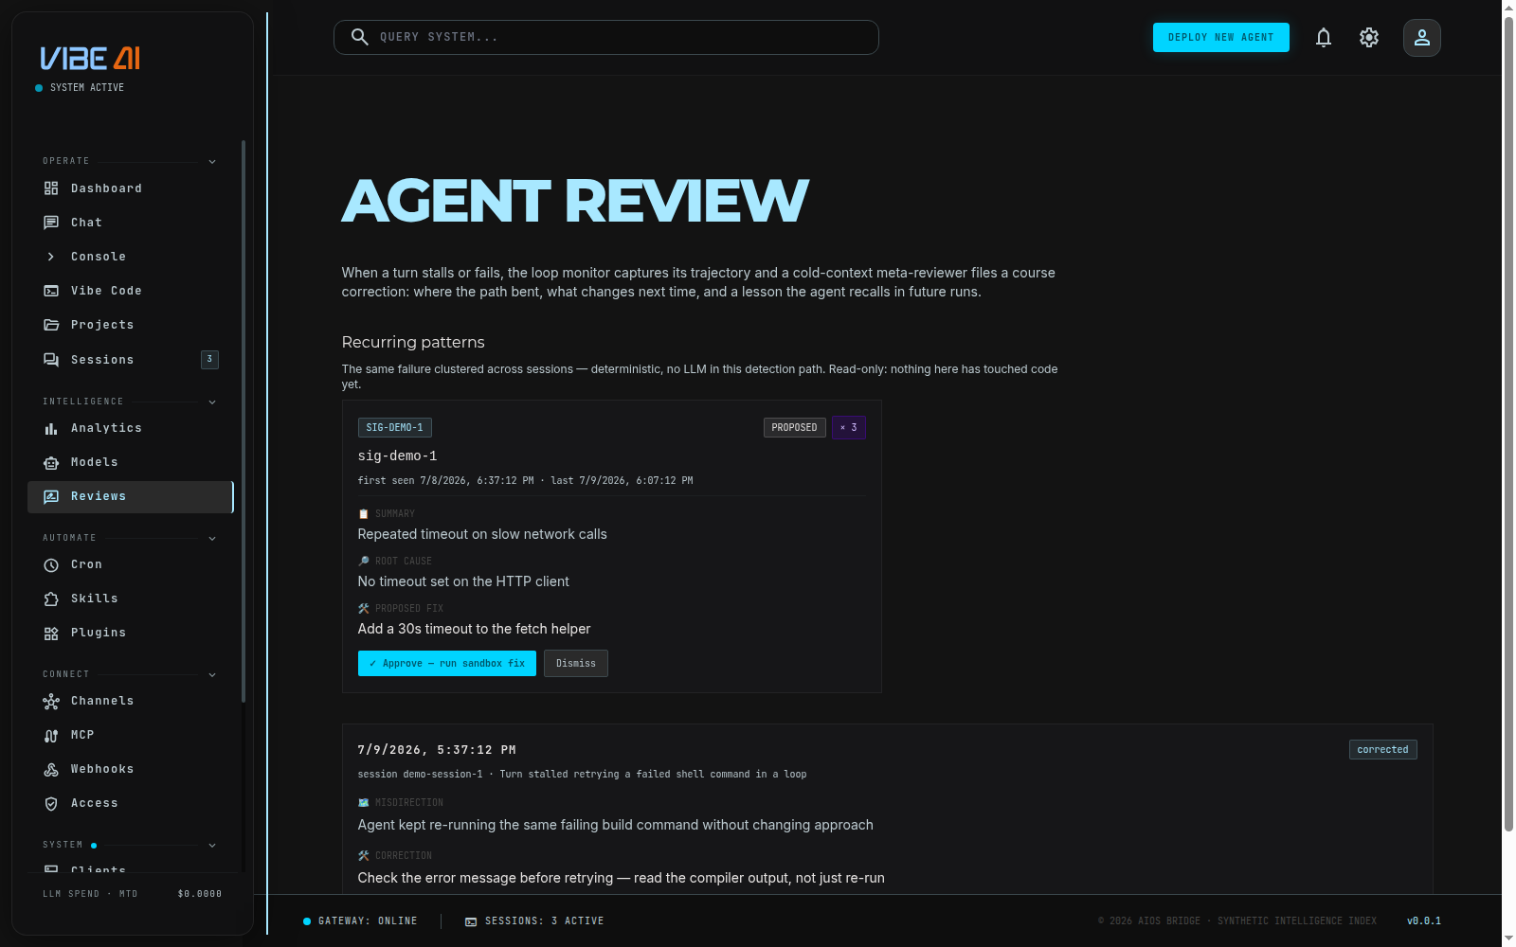This screenshot has height=947, width=1516.
Task: Click the Webhooks icon
Action: (51, 769)
